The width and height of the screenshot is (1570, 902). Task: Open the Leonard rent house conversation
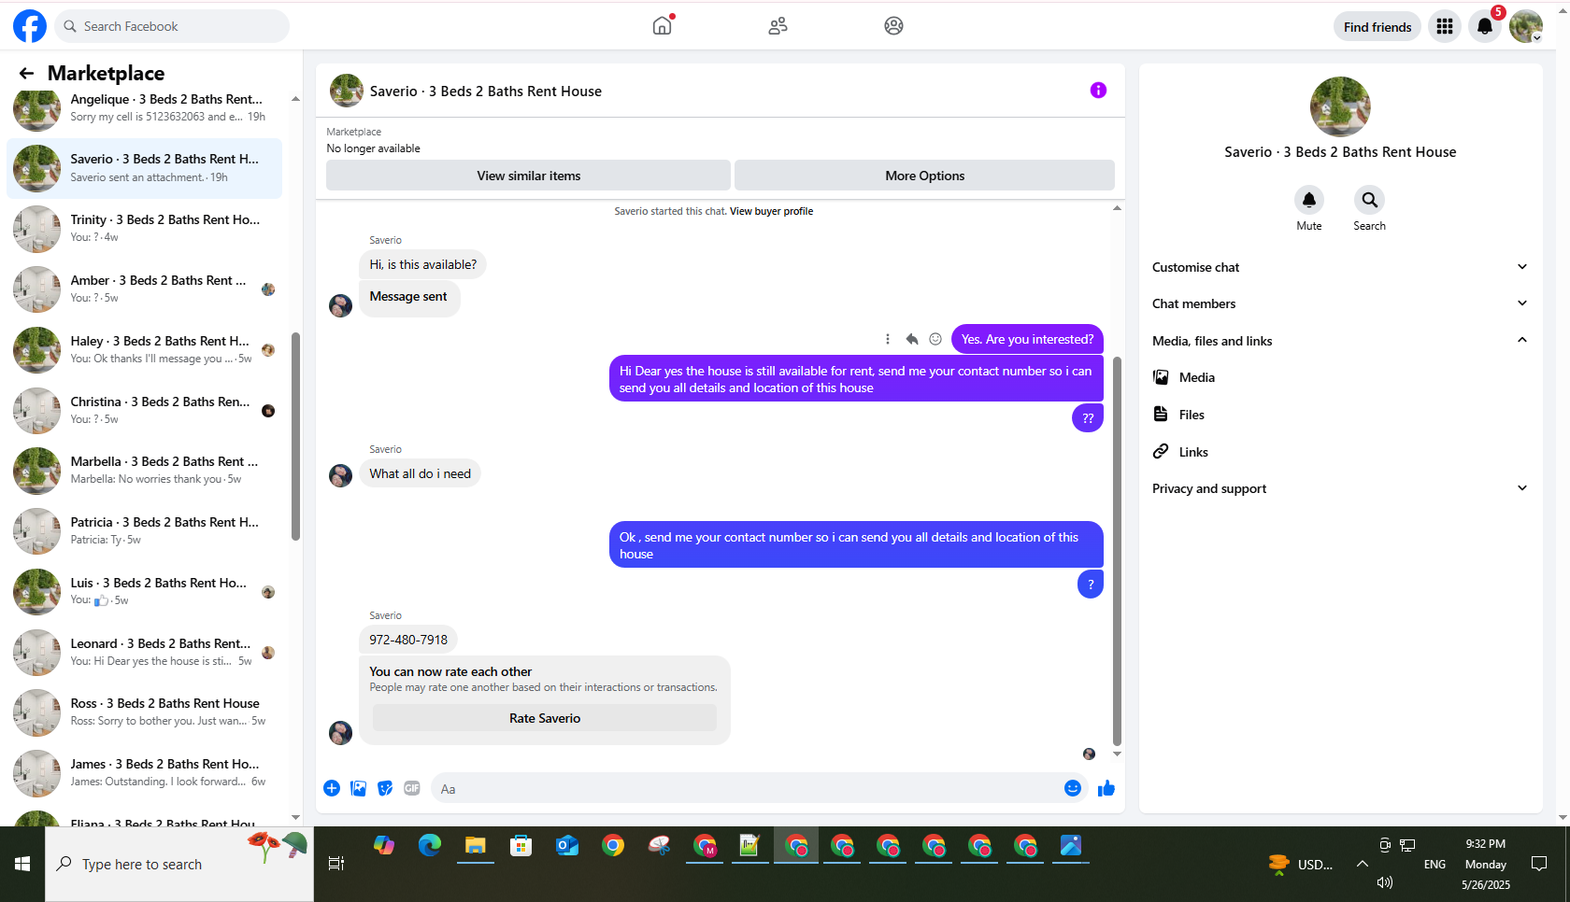pyautogui.click(x=144, y=653)
